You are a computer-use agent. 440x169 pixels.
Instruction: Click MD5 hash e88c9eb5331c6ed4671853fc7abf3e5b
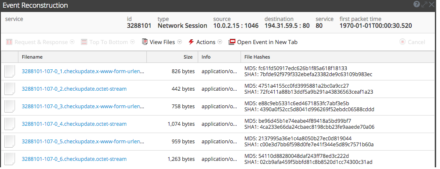click(297, 103)
